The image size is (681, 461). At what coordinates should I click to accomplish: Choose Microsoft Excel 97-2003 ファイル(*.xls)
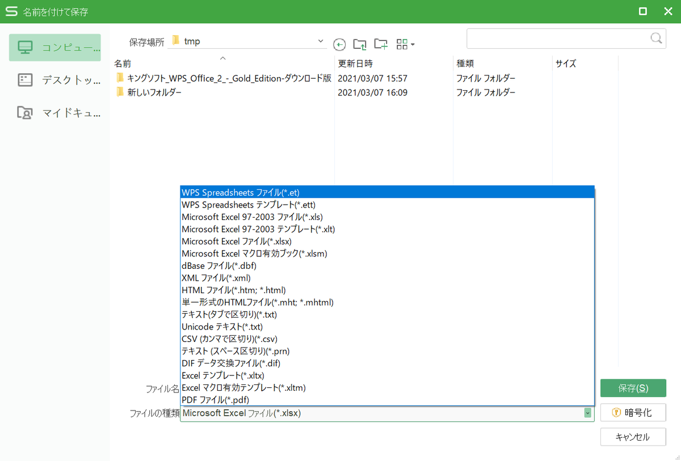pos(387,217)
